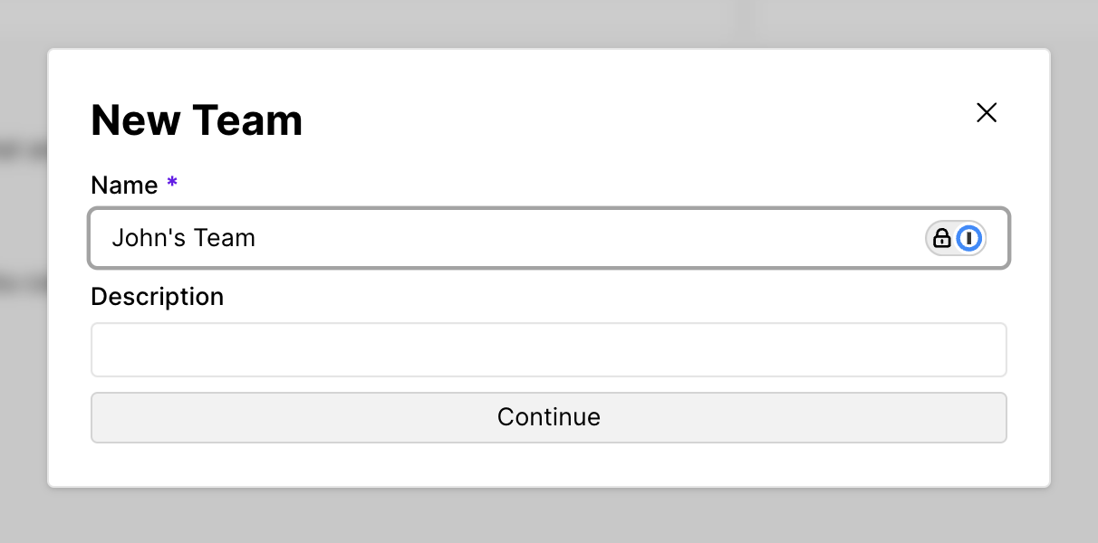Viewport: 1098px width, 543px height.
Task: Close the modal using the X
Action: click(x=987, y=112)
